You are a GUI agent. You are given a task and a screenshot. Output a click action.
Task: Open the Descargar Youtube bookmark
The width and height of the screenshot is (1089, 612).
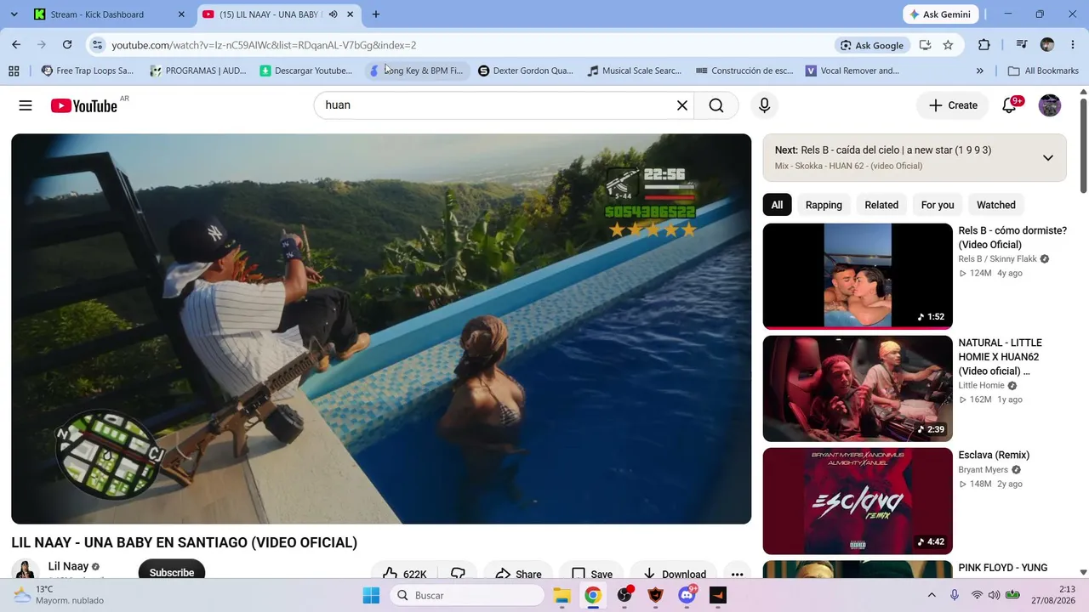pos(306,71)
